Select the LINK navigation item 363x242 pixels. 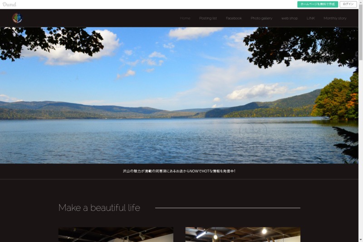310,18
